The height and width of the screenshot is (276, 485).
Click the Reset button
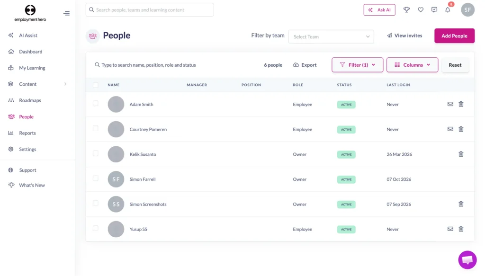click(455, 65)
